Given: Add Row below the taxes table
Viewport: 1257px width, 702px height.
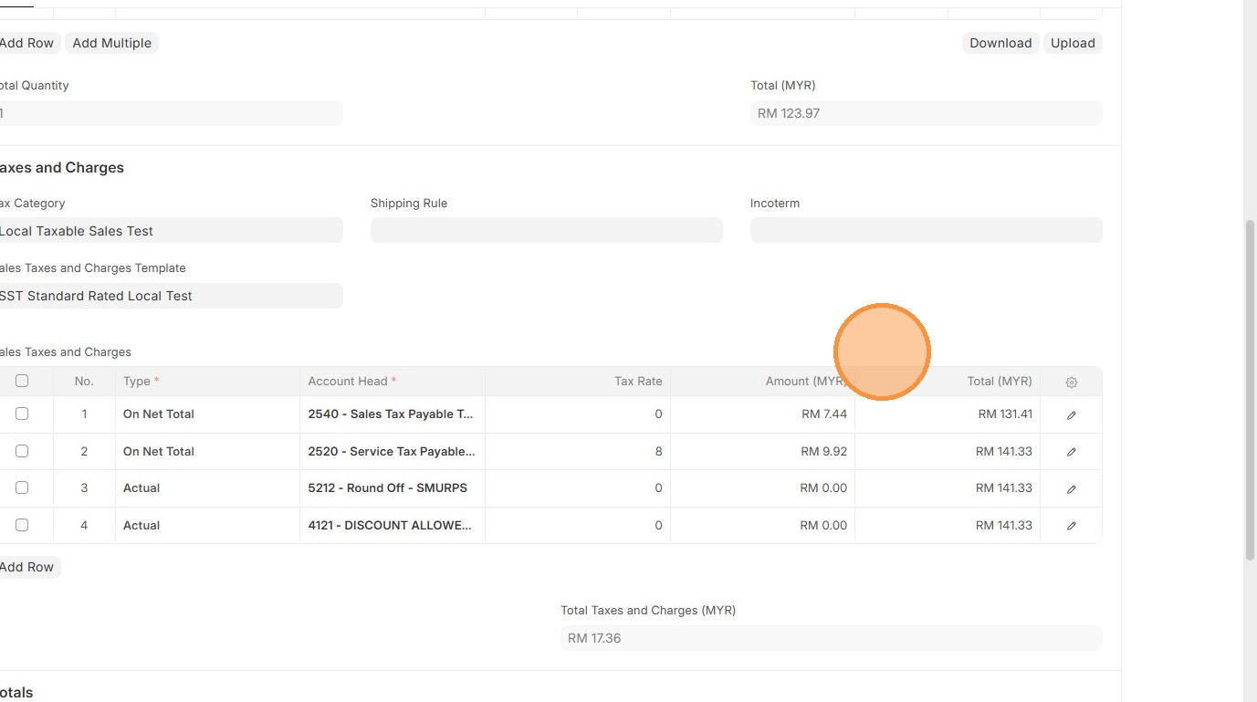Looking at the screenshot, I should pos(27,567).
